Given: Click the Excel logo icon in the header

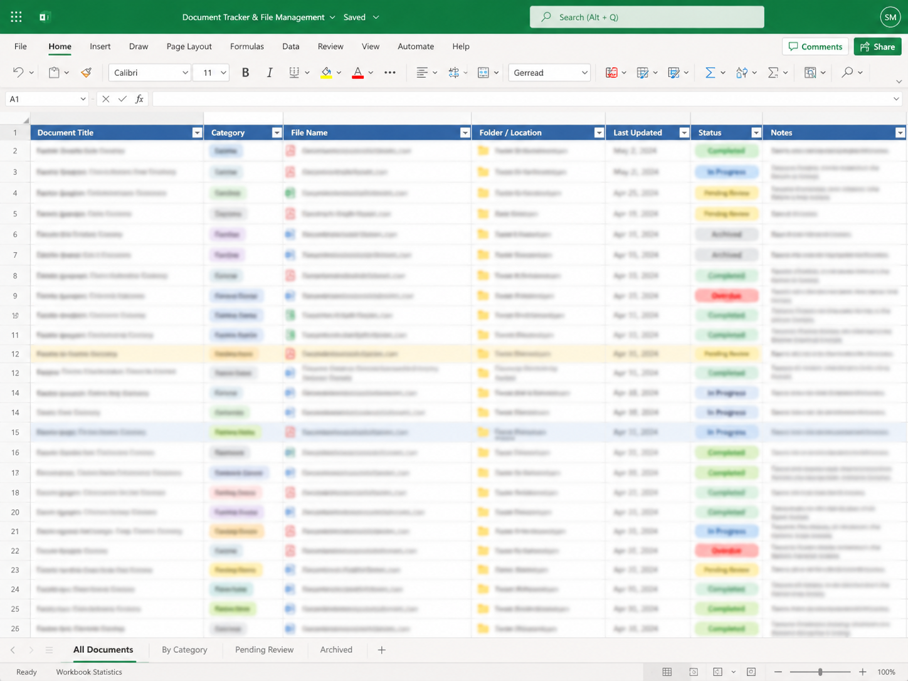Looking at the screenshot, I should pos(45,17).
